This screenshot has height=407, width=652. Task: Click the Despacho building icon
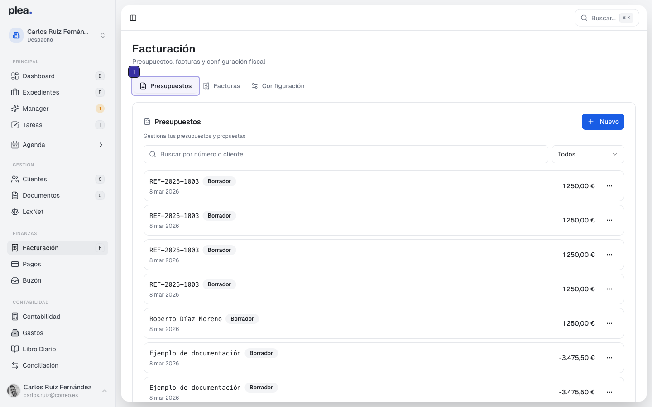(x=16, y=35)
